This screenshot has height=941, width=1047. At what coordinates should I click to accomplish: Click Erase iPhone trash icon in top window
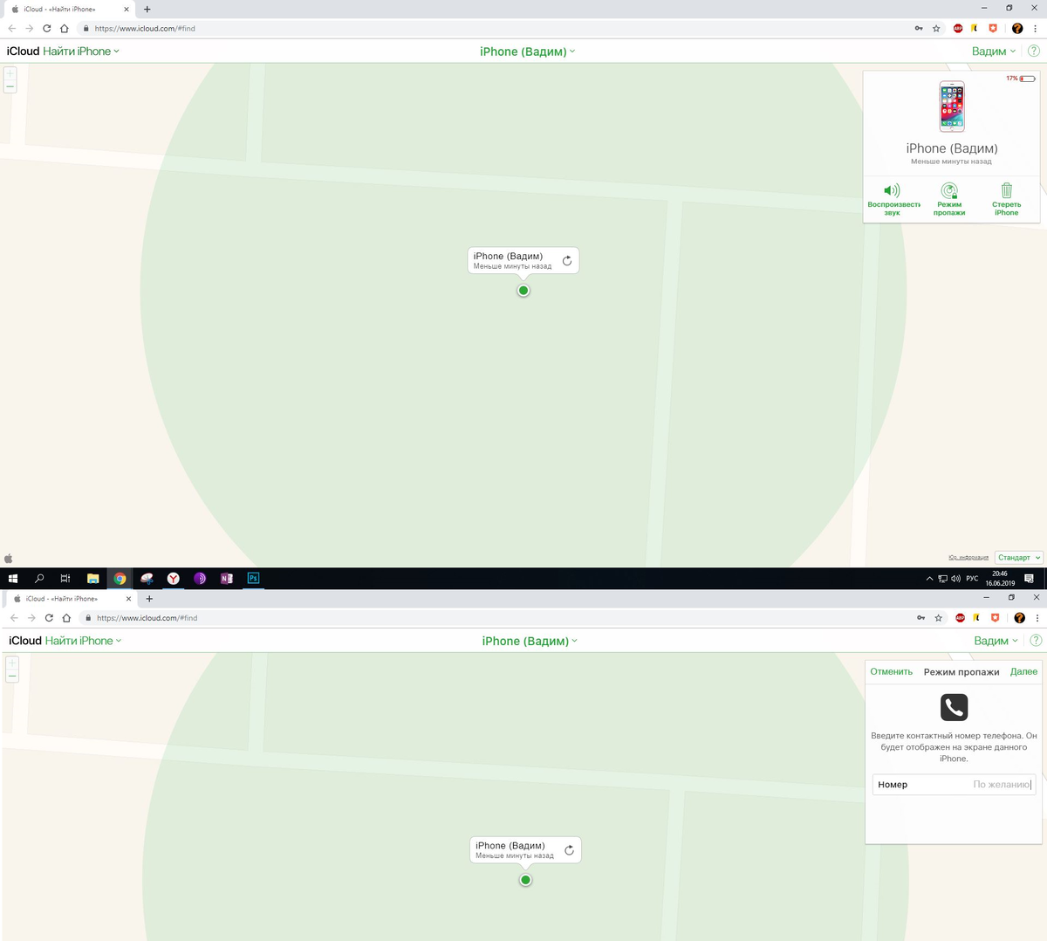[x=1006, y=190]
